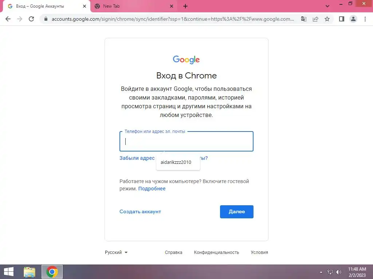Restore down the Chrome window
373x279 pixels.
click(x=350, y=4)
